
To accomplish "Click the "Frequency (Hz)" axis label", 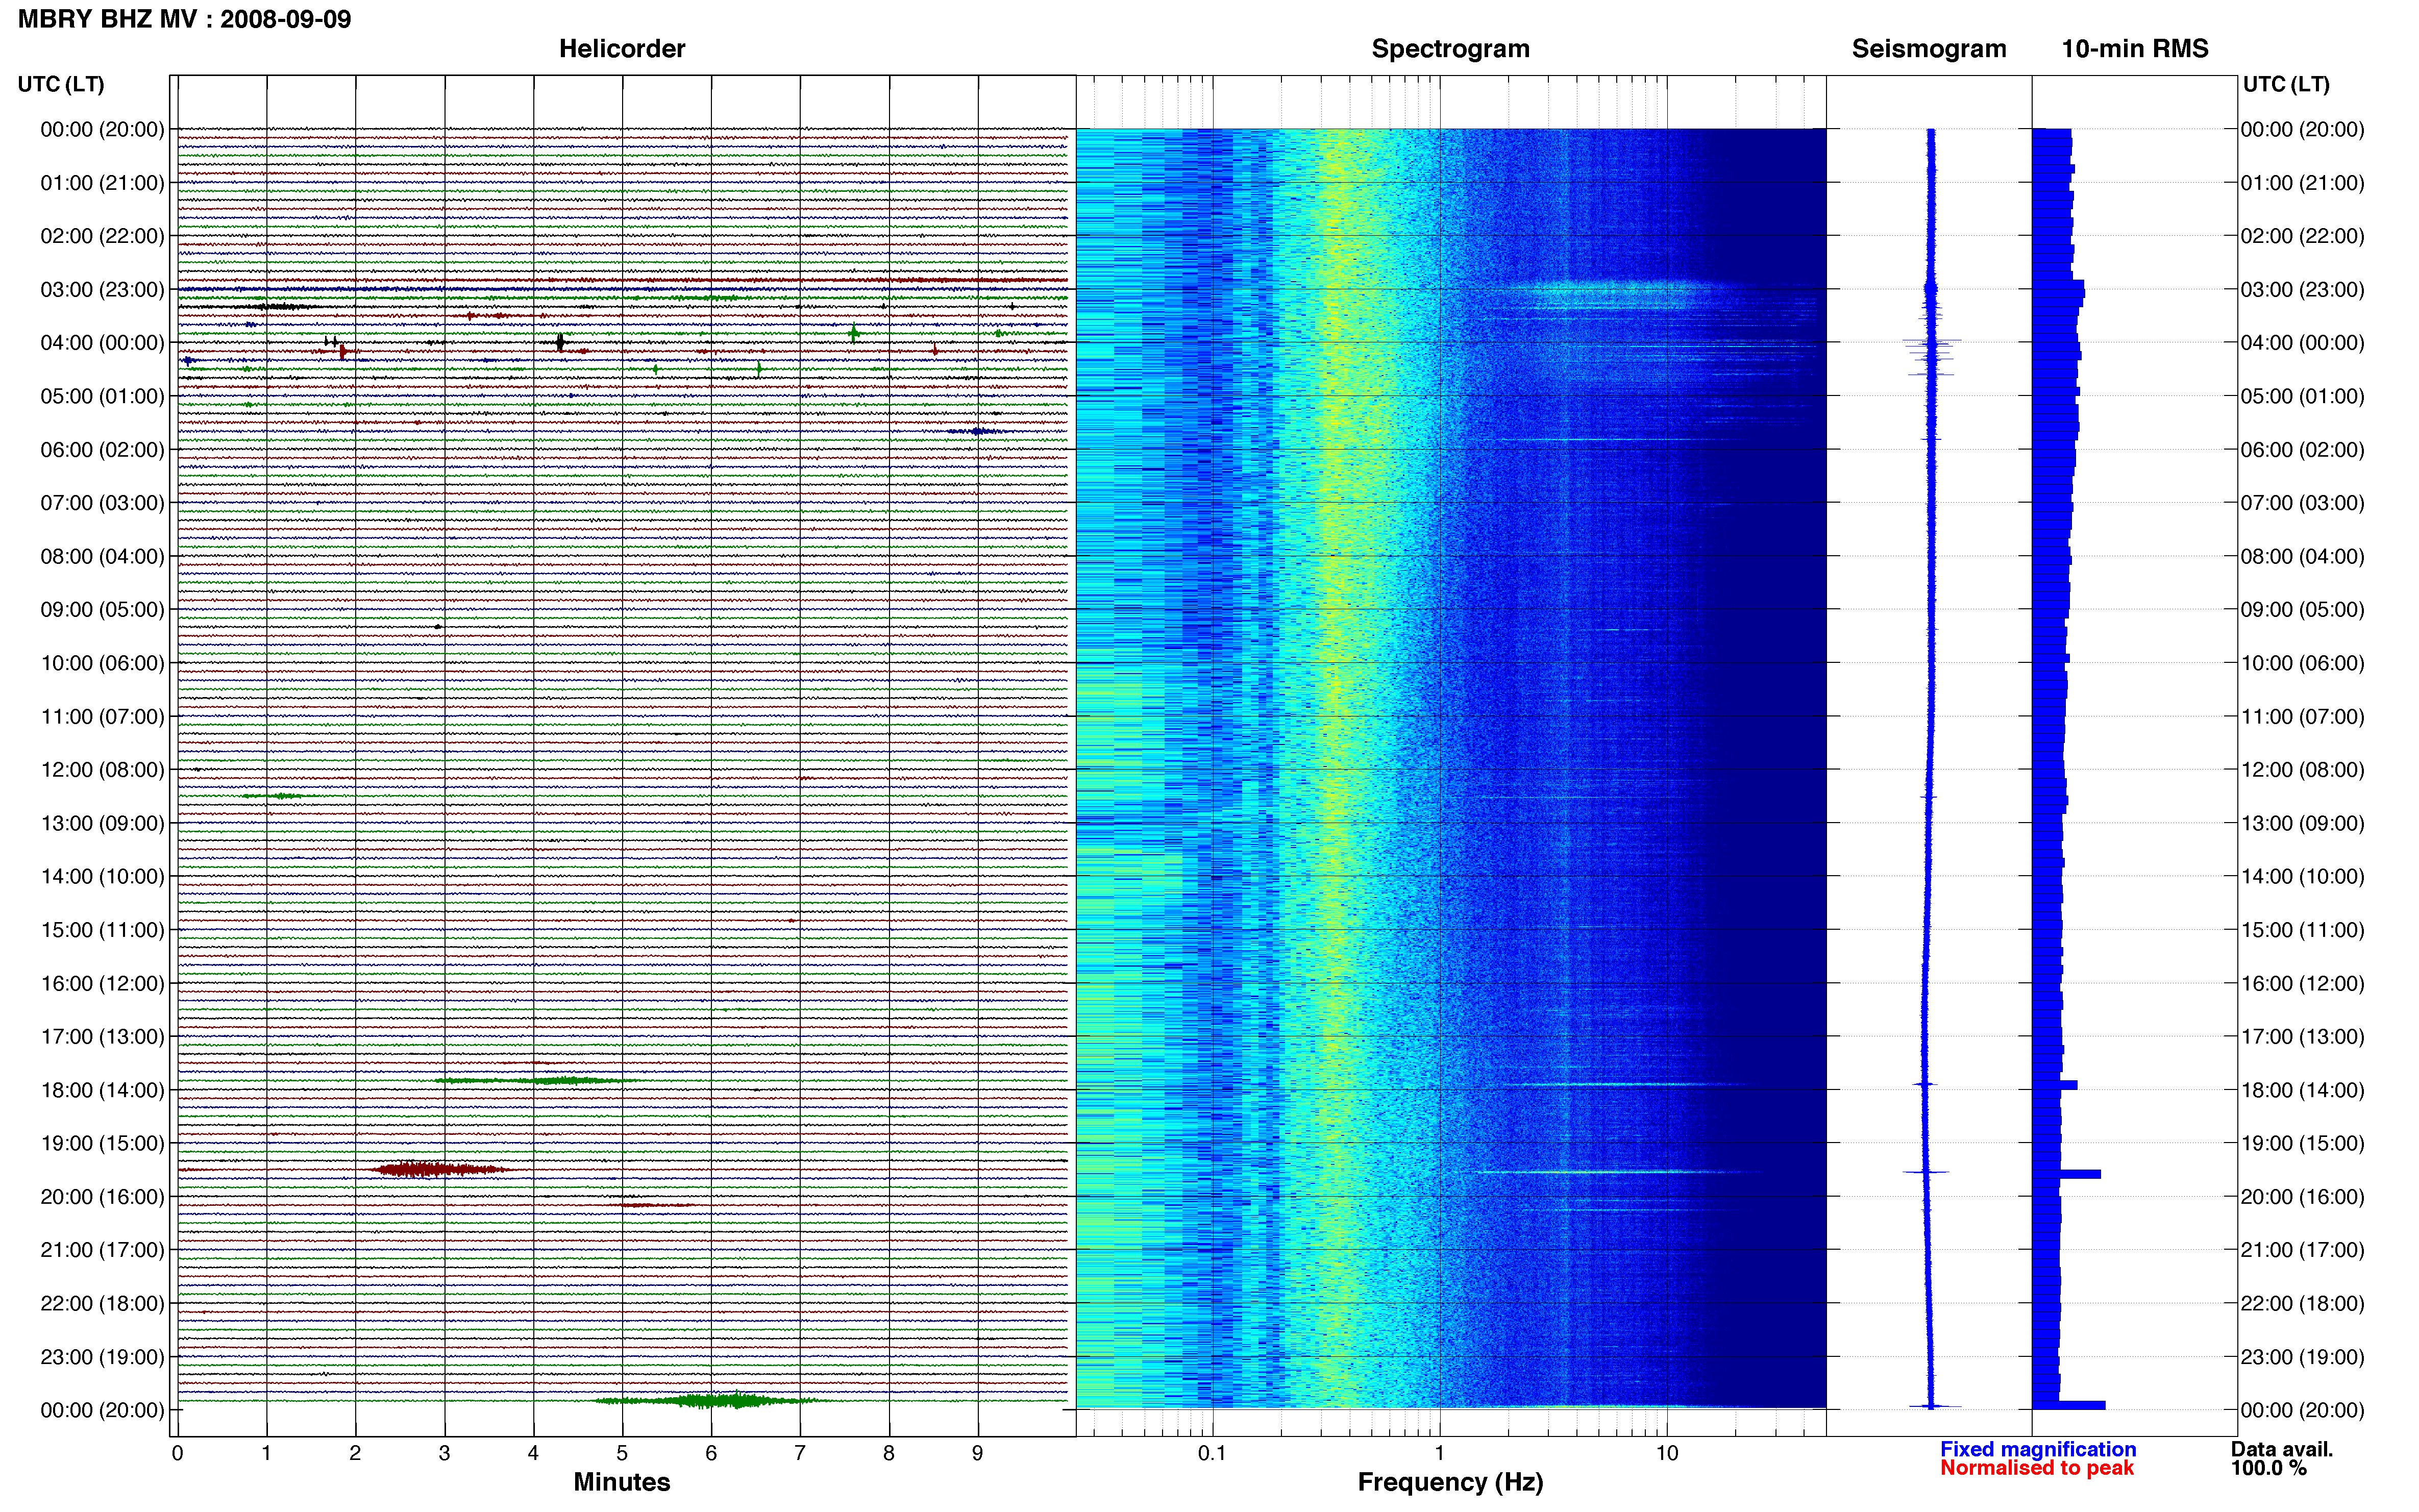I will click(x=1450, y=1482).
